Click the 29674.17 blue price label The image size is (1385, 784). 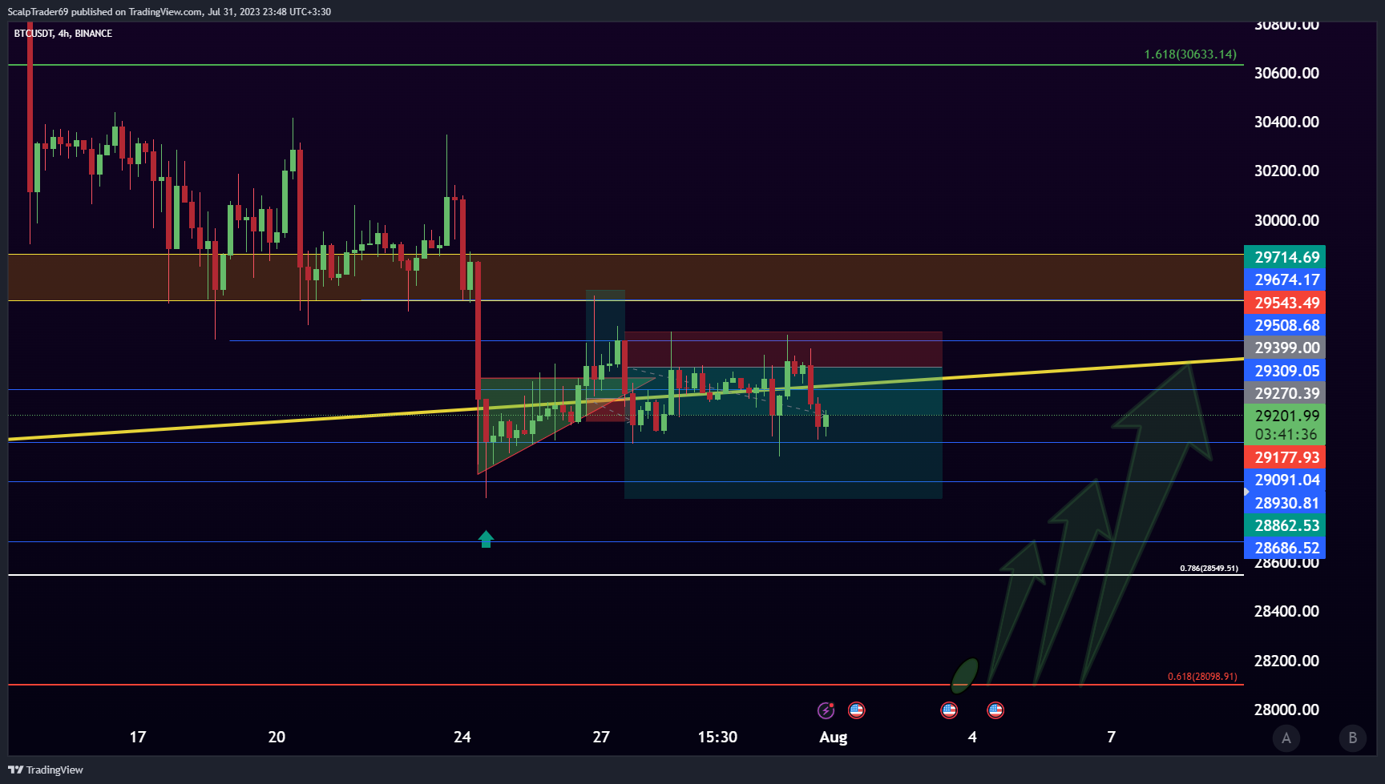click(x=1285, y=279)
